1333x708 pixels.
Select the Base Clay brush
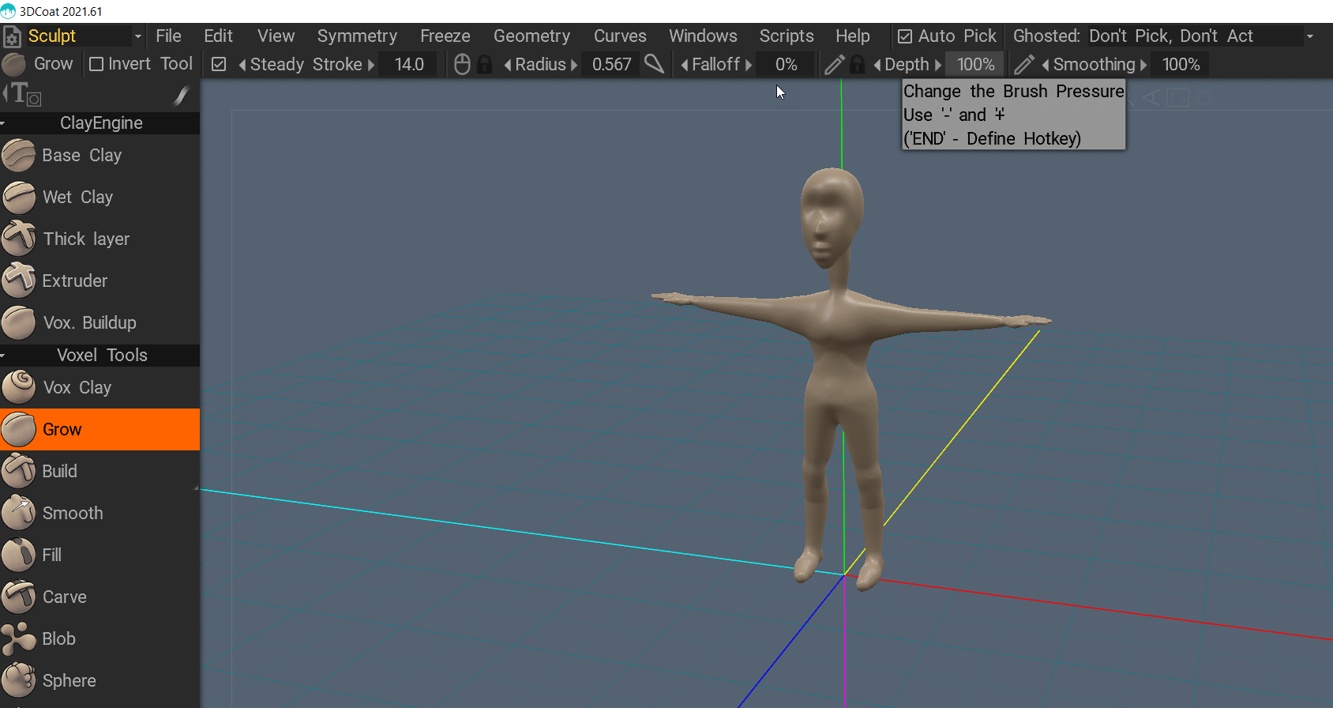pyautogui.click(x=81, y=156)
